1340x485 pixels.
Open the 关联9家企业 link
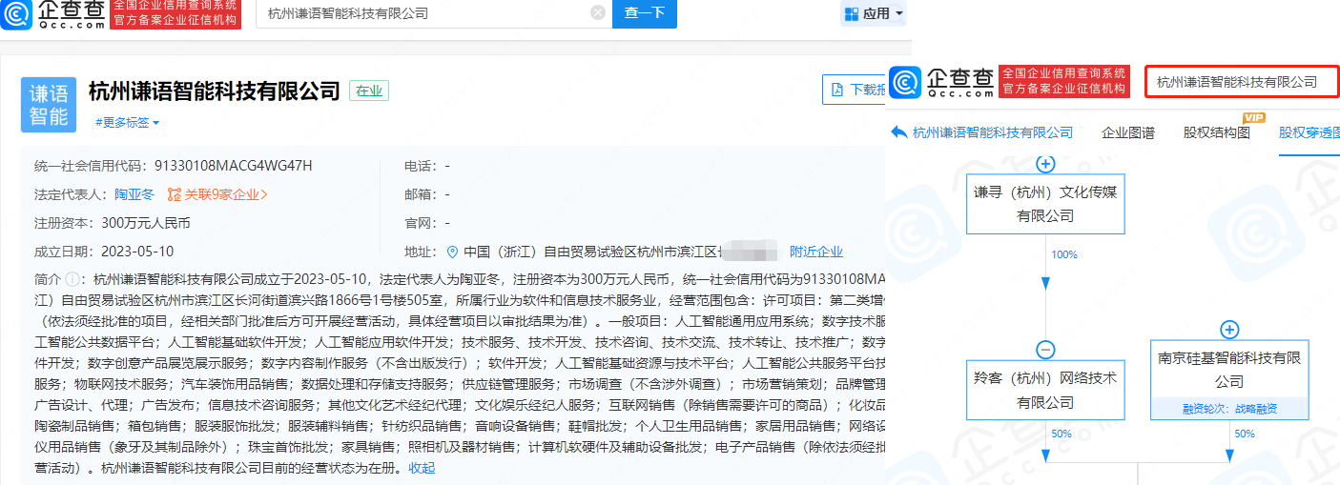225,194
